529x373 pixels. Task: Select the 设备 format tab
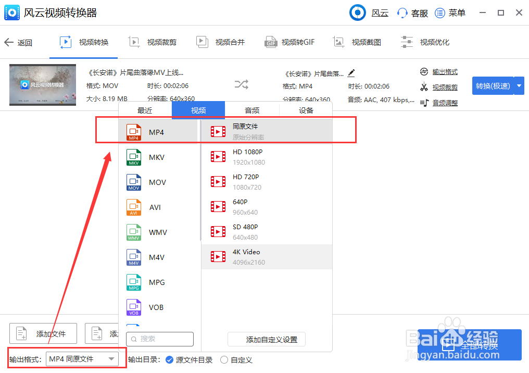pos(306,110)
